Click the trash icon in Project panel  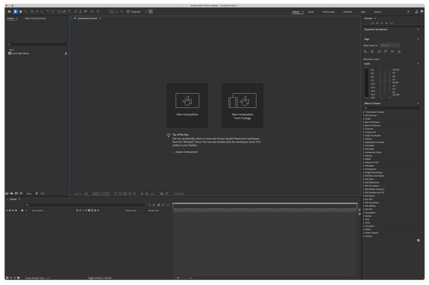(x=37, y=193)
